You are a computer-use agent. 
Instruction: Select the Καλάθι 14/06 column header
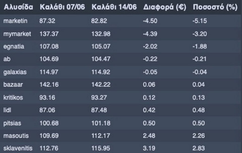pyautogui.click(x=114, y=7)
